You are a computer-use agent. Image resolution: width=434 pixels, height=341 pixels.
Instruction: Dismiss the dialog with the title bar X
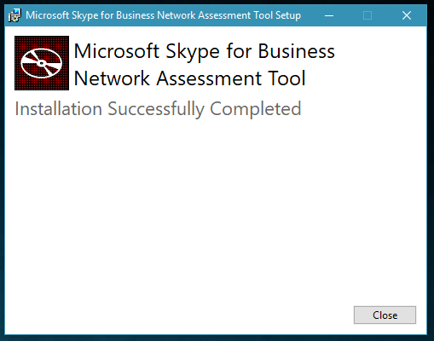pos(407,15)
